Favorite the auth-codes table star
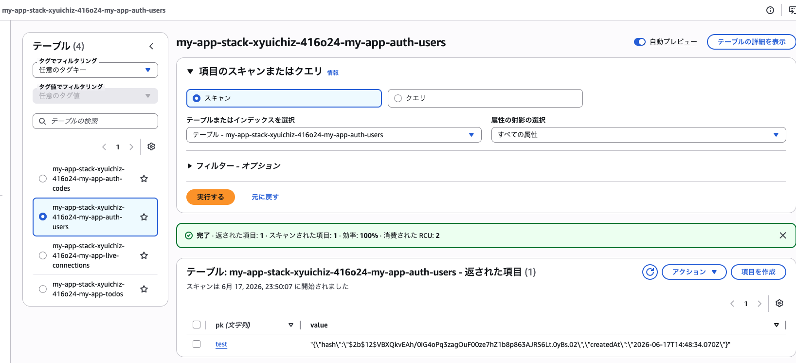796x363 pixels. (144, 179)
